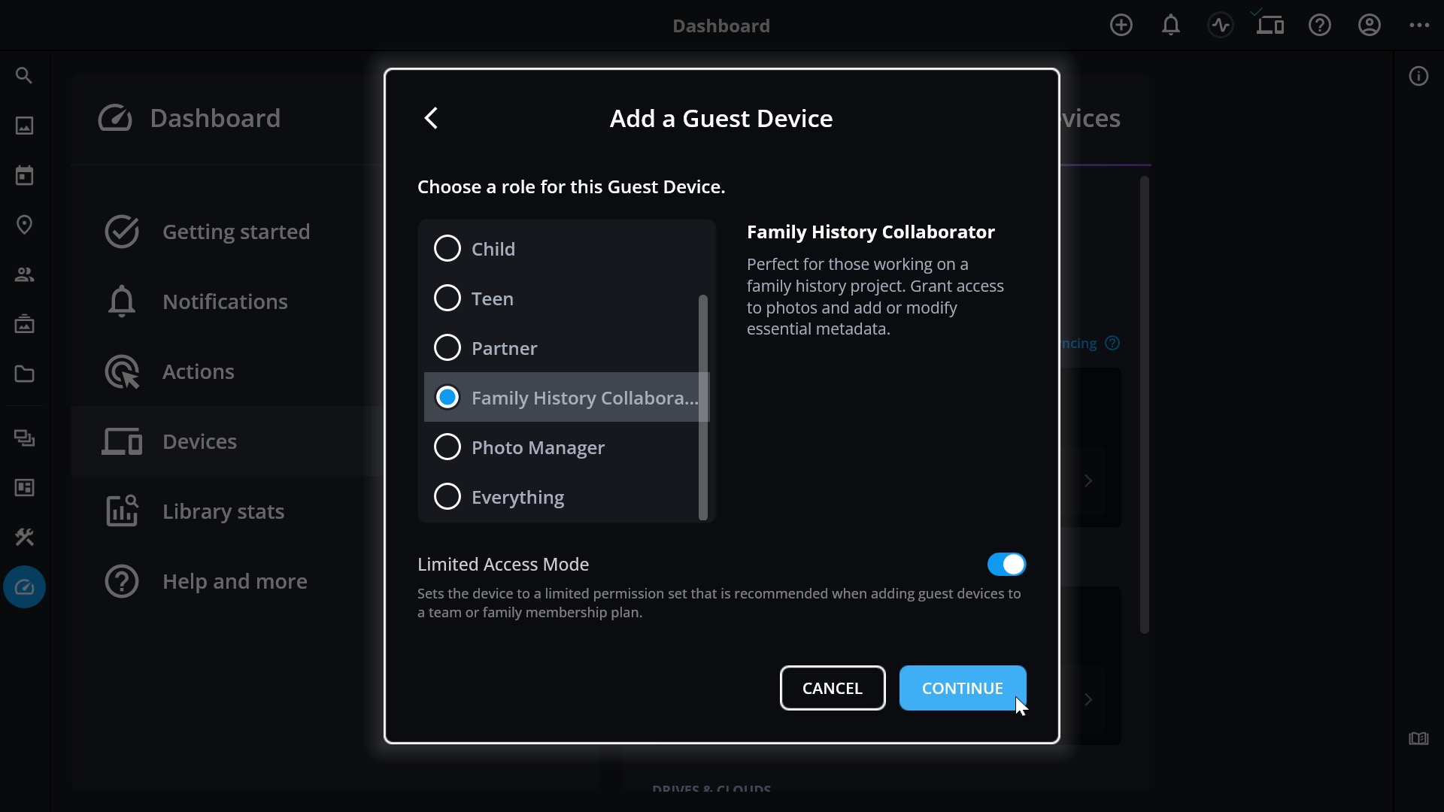Open the account profile icon

(1369, 26)
